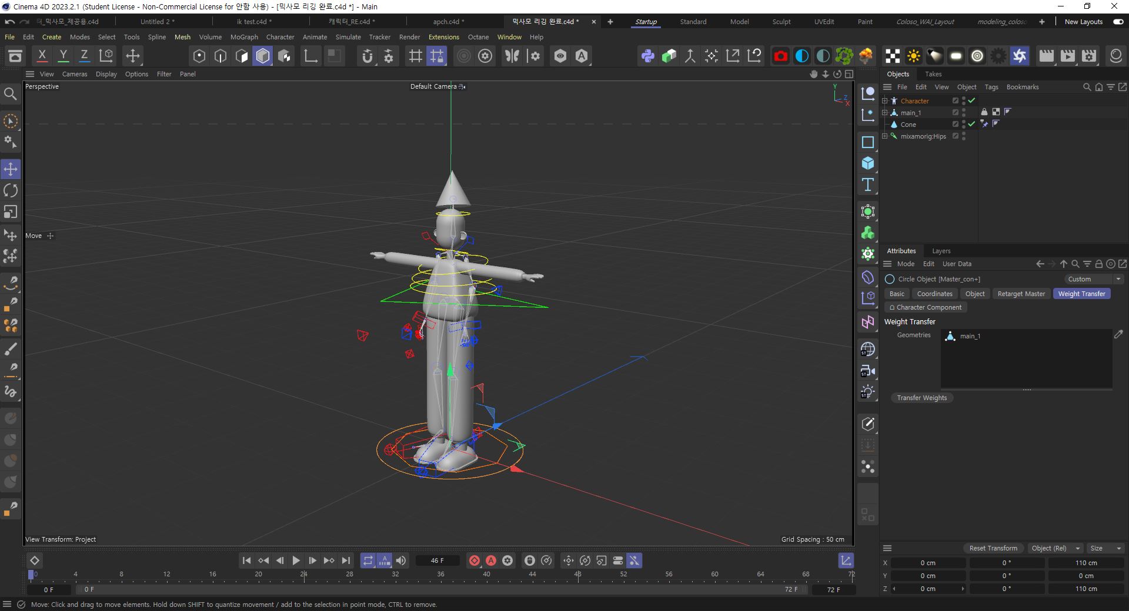Image resolution: width=1129 pixels, height=611 pixels.
Task: Expand the main_1 object tree
Action: coord(884,112)
